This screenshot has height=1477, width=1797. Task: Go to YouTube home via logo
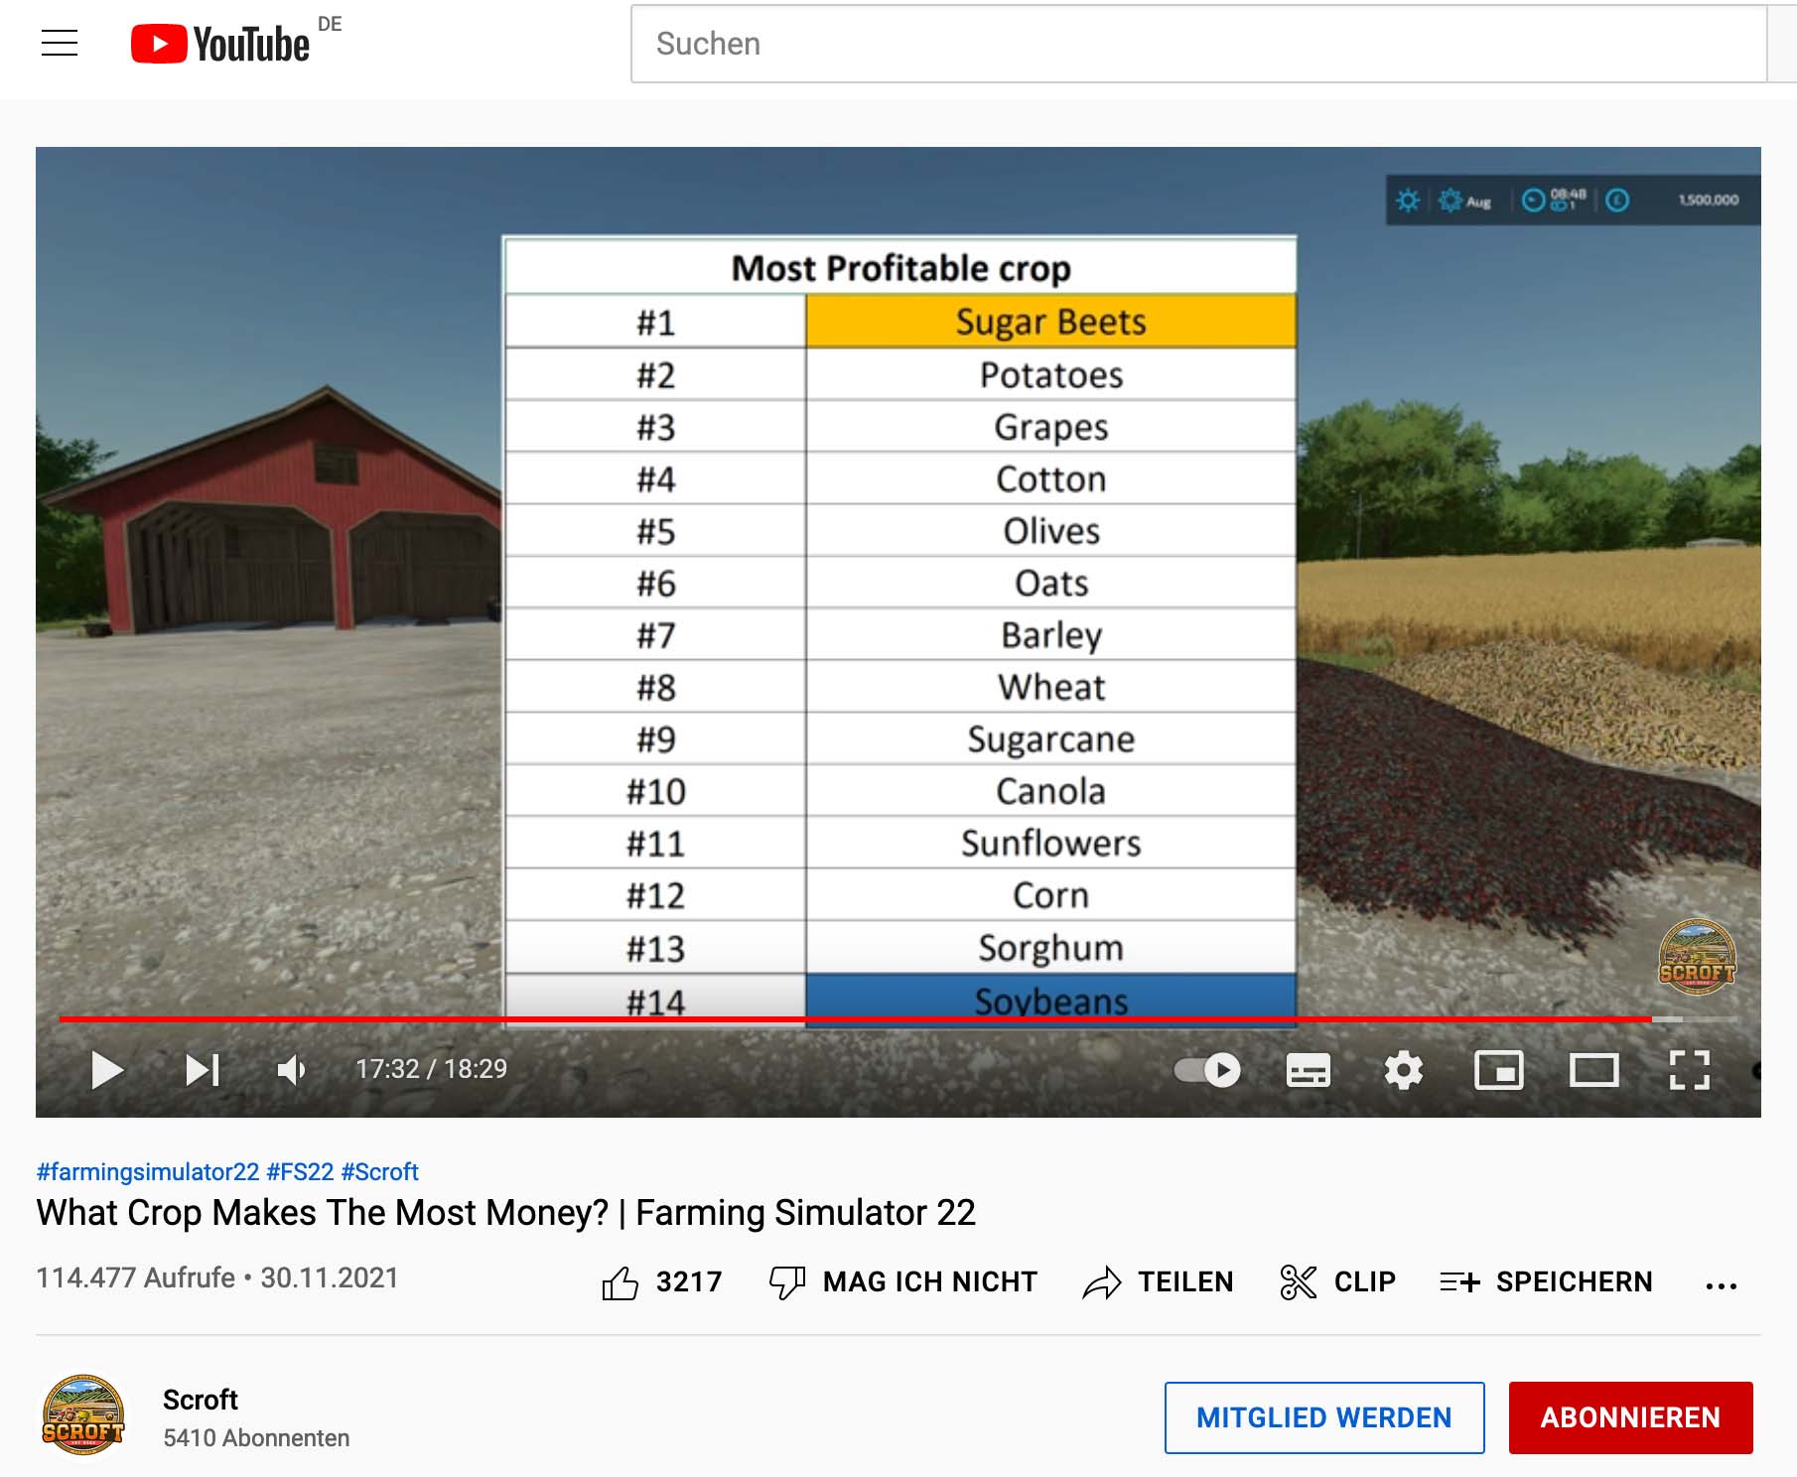(x=220, y=44)
